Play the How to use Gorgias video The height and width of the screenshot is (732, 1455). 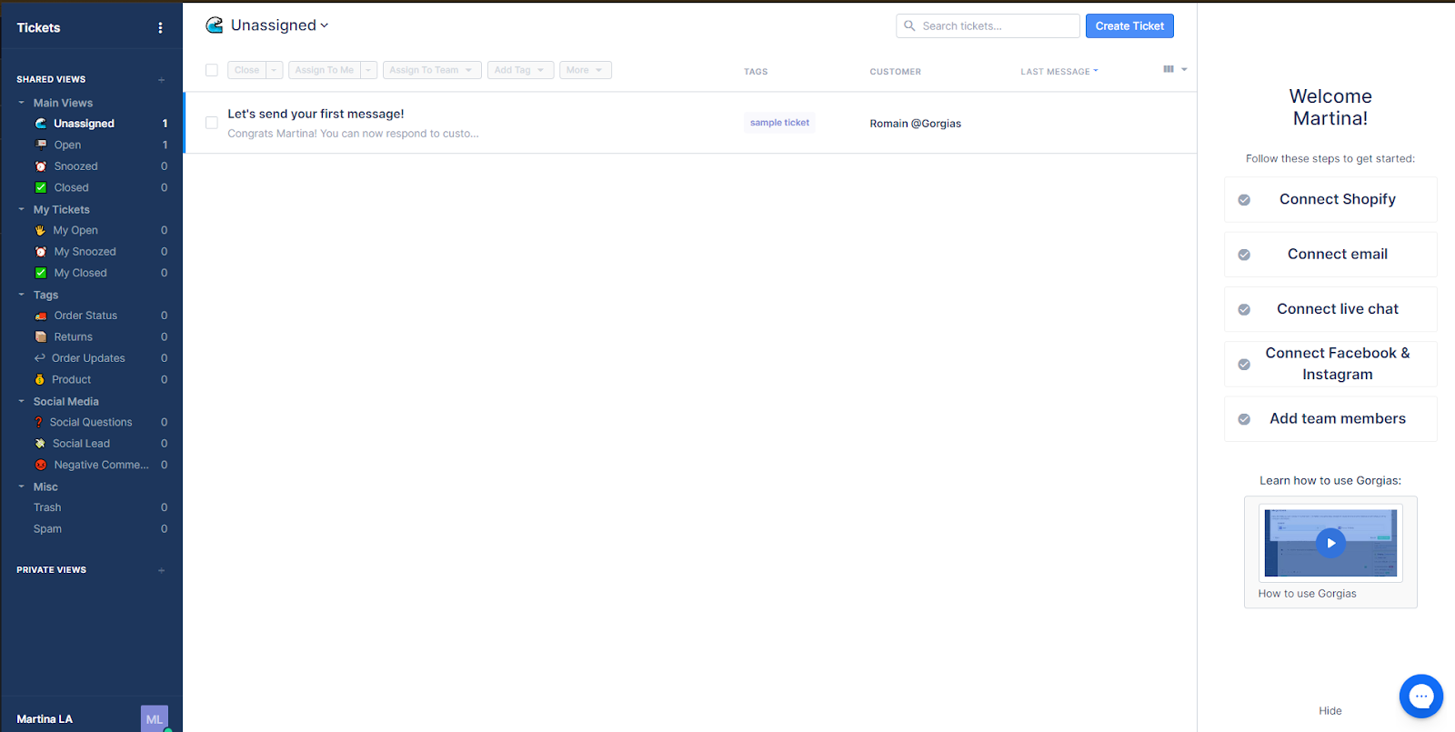coord(1330,543)
